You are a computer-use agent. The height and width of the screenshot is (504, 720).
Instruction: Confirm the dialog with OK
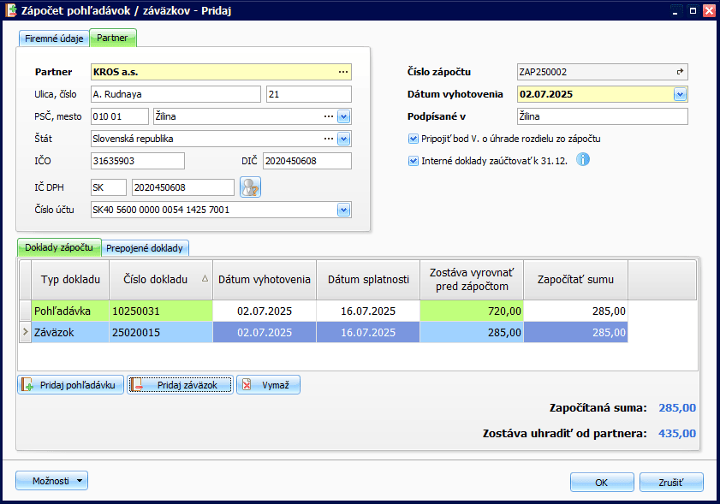(601, 482)
